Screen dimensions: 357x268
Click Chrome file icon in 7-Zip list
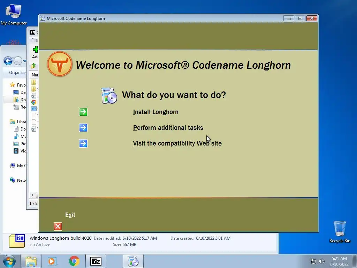pyautogui.click(x=34, y=102)
